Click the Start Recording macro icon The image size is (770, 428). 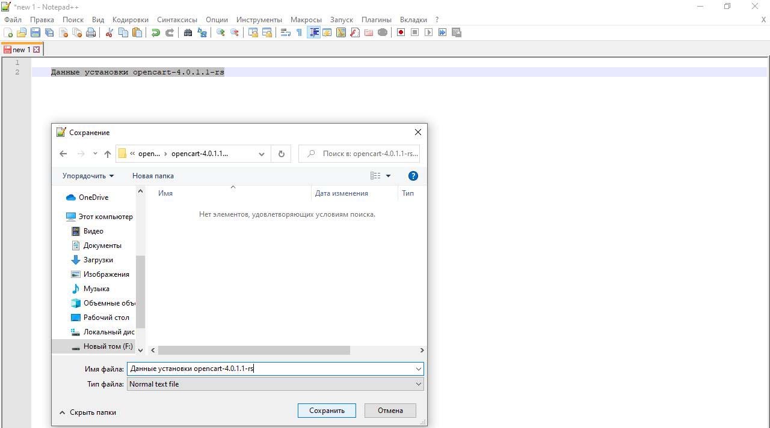(401, 32)
